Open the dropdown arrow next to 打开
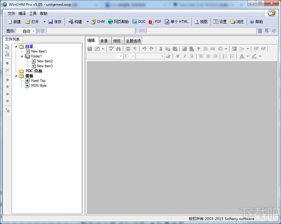Screen dimensions: 281x224 [x=44, y=22]
